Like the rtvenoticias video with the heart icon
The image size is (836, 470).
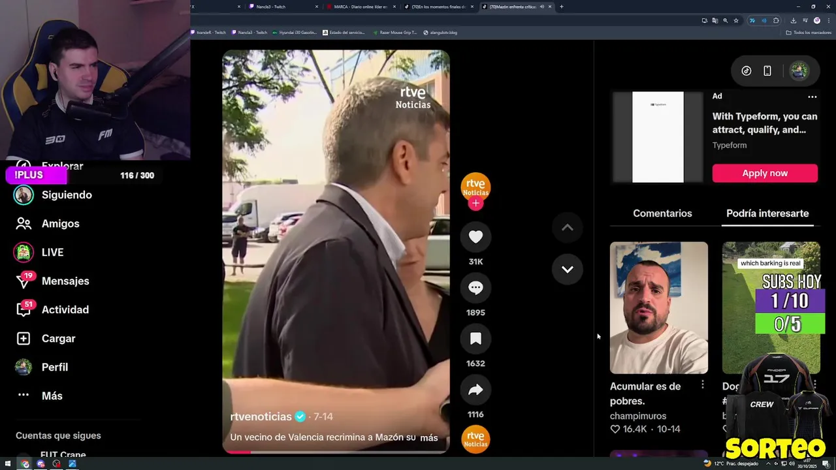[x=475, y=237]
